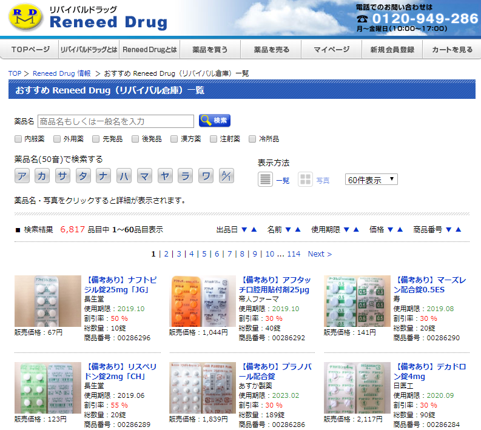Click Reneed Drug 情報 breadcrumb link
This screenshot has height=430, width=481.
(62, 73)
